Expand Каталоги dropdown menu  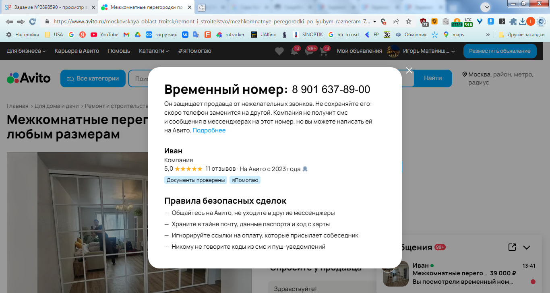tap(154, 51)
